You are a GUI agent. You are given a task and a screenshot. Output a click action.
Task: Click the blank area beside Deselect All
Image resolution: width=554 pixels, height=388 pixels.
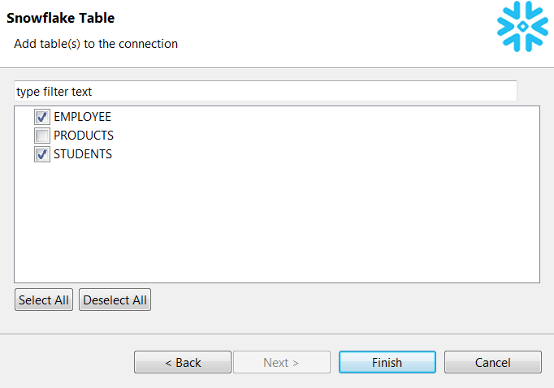pyautogui.click(x=341, y=300)
